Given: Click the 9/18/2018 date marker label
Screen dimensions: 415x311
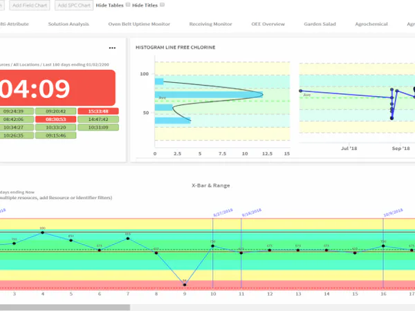Looking at the screenshot, I should tap(252, 212).
